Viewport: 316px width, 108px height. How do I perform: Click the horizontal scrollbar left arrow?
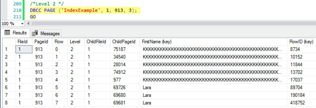[x=28, y=23]
